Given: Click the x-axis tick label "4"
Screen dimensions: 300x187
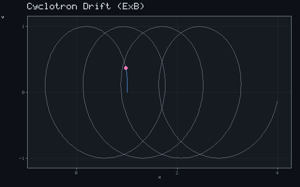Looking at the screenshot, I should (x=277, y=173).
